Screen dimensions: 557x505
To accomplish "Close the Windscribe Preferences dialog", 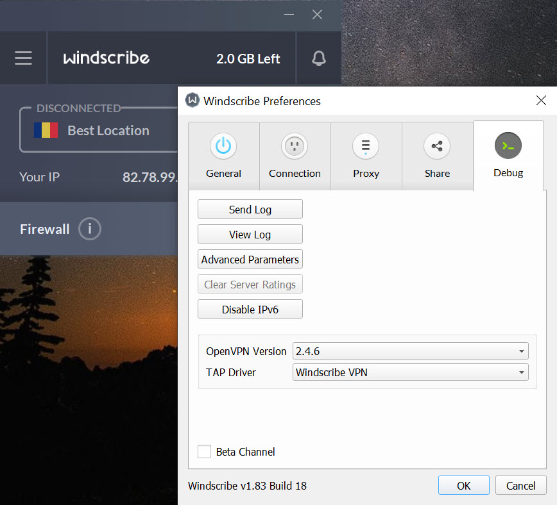I will [x=541, y=101].
